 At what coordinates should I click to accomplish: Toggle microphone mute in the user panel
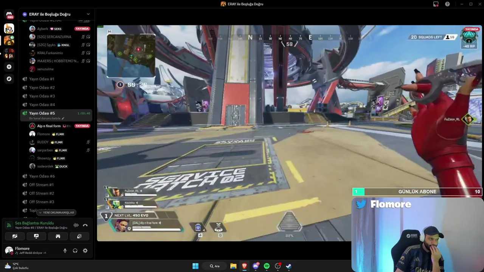click(x=65, y=250)
